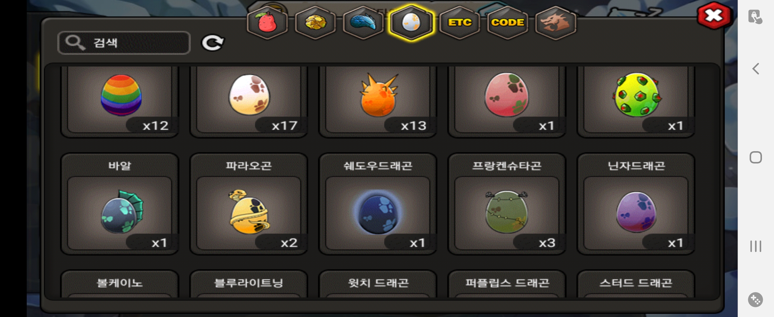774x317 pixels.
Task: Click the refresh arrow icon
Action: (x=212, y=43)
